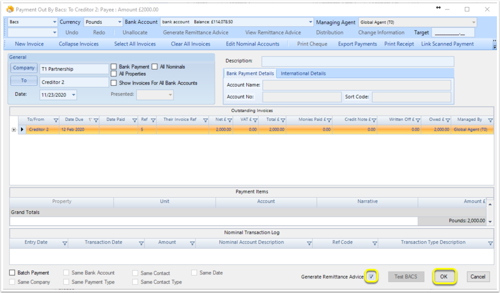Screen dimensions: 500x293
Task: Tick the Same Contact checkbox
Action: click(135, 273)
